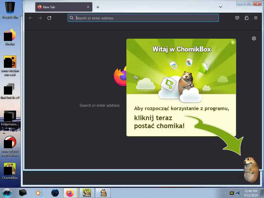
Task: Close the Witaj w ChomikBox popup
Action: [233, 43]
